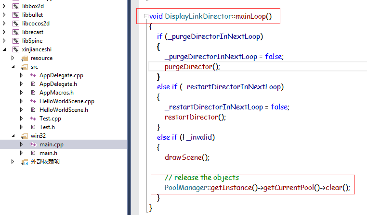Screen dimensions: 367x215
Task: Select the resource folder label
Action: (x=41, y=58)
